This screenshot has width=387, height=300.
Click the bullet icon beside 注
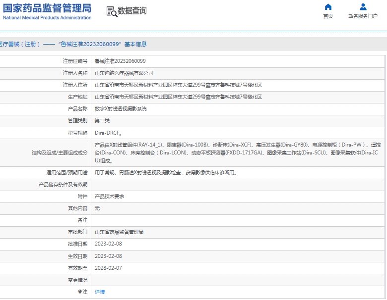tap(80, 292)
